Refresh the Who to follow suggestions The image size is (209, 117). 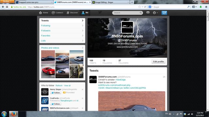[x=59, y=85]
